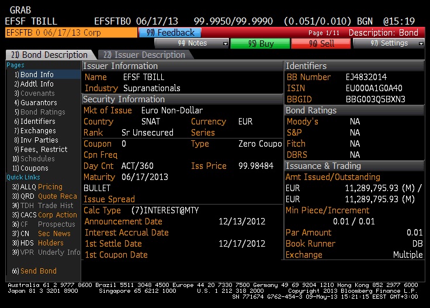Open the 5) Bond Ratings page
The width and height of the screenshot is (430, 308).
point(40,112)
